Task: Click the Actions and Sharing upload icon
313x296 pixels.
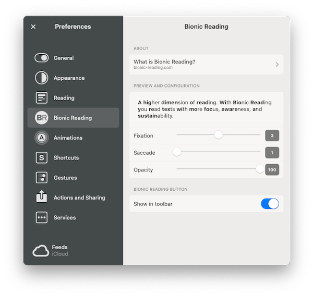Action: click(x=42, y=196)
